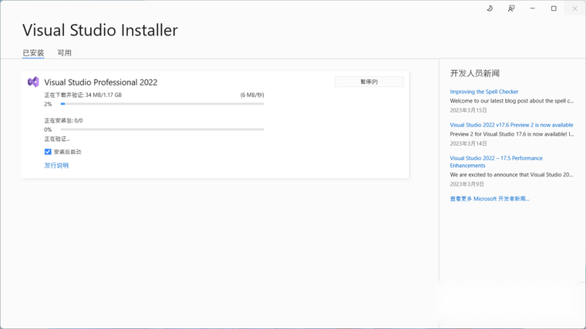The image size is (586, 329).
Task: Click the 'Preview 2 for Visual Studio 17.6' summary
Action: pos(512,134)
